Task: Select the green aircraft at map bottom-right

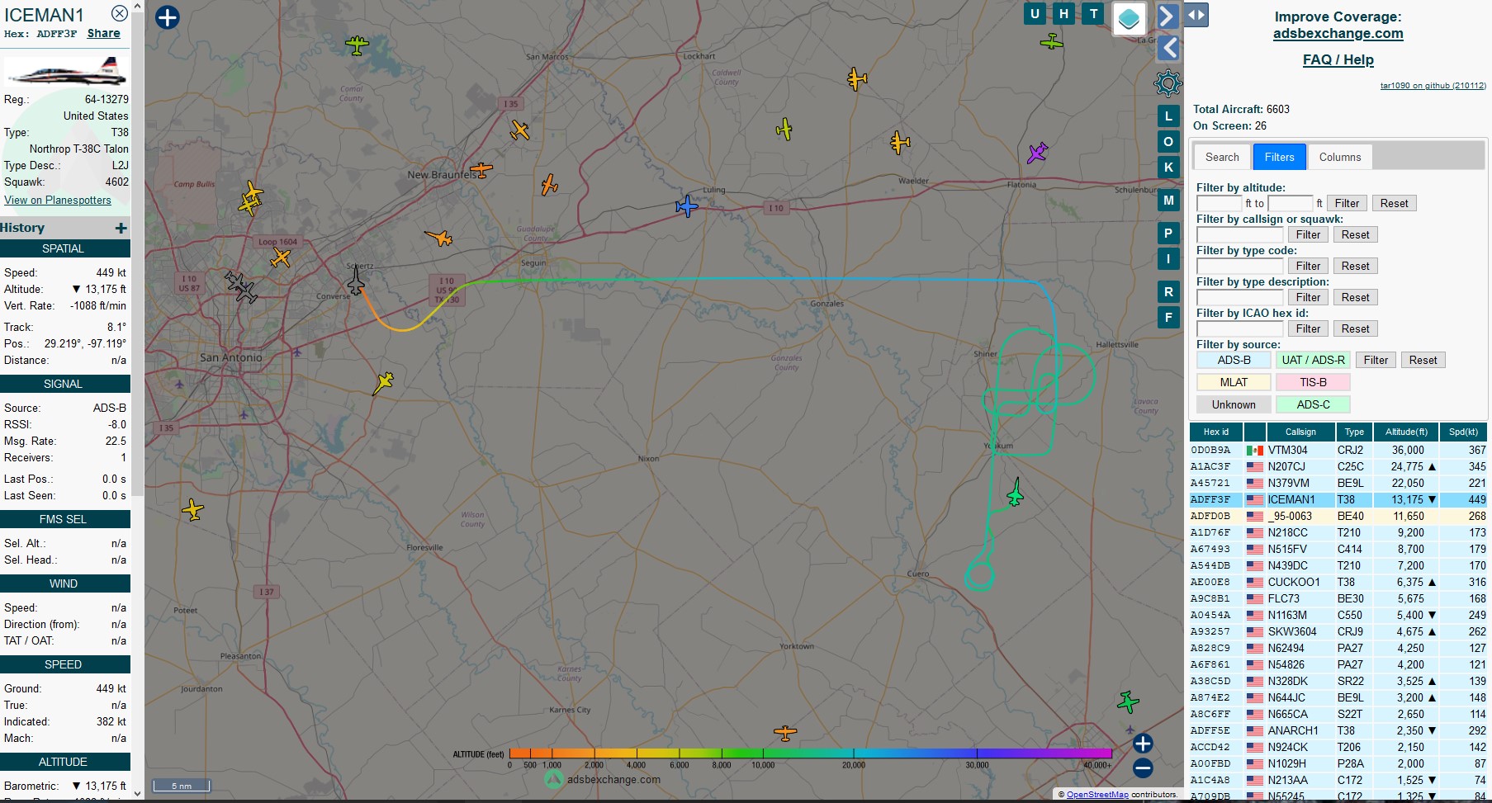Action: 1128,701
